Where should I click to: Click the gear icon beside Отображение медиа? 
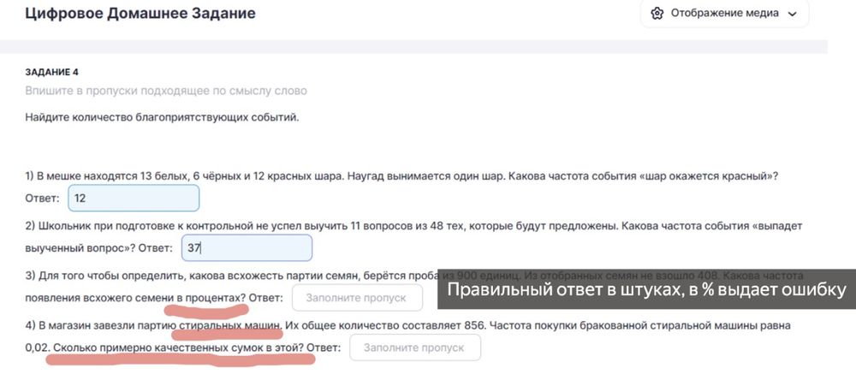tap(657, 14)
